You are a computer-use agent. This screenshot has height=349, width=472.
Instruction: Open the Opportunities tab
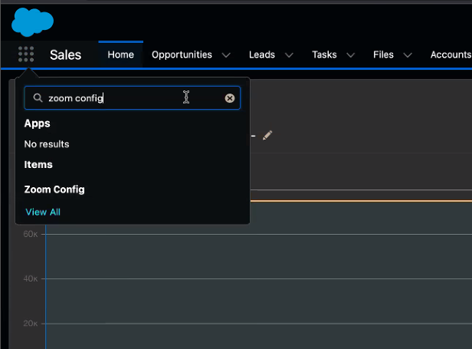click(182, 54)
